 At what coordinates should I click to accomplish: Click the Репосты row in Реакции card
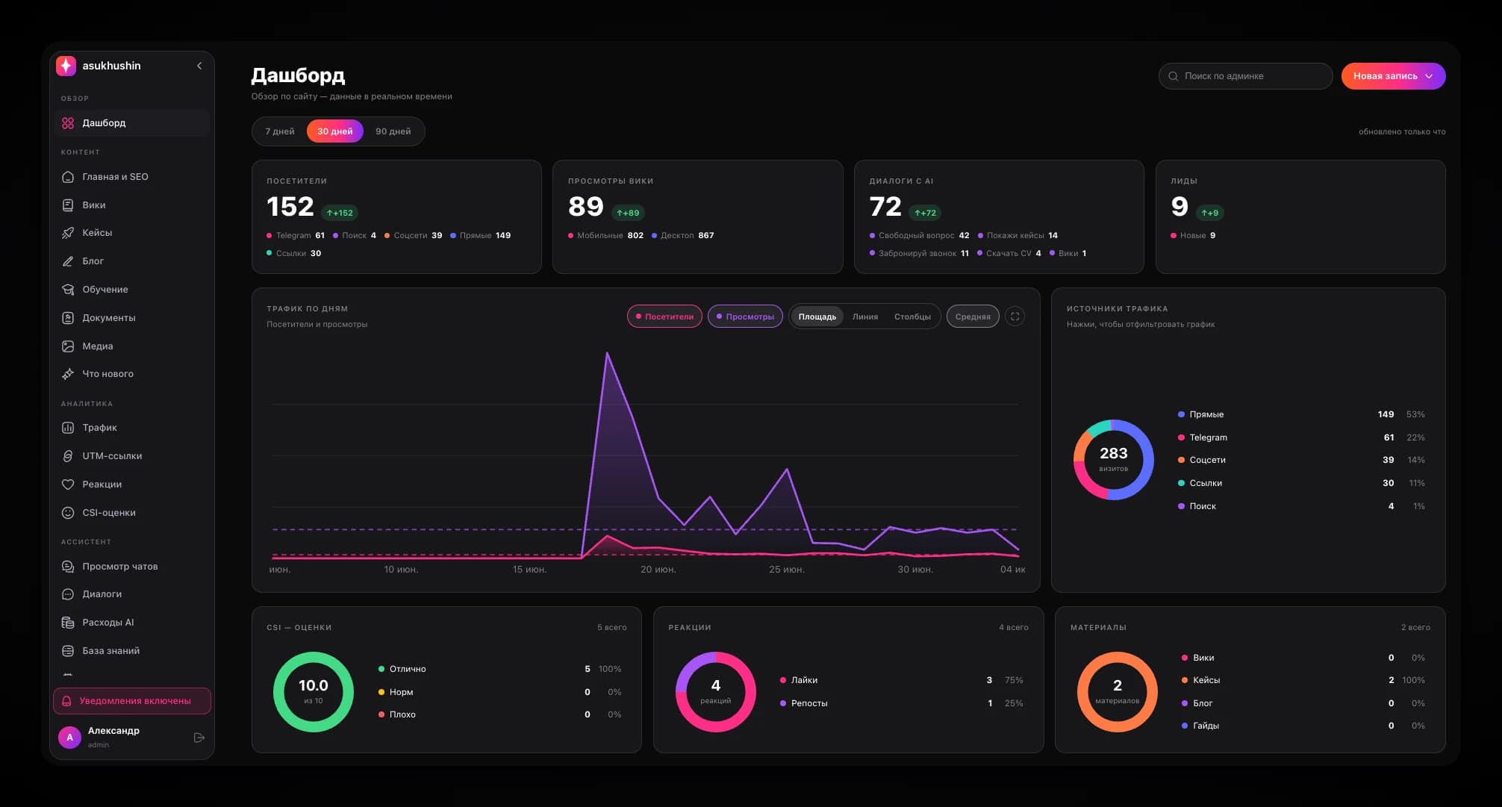click(901, 703)
